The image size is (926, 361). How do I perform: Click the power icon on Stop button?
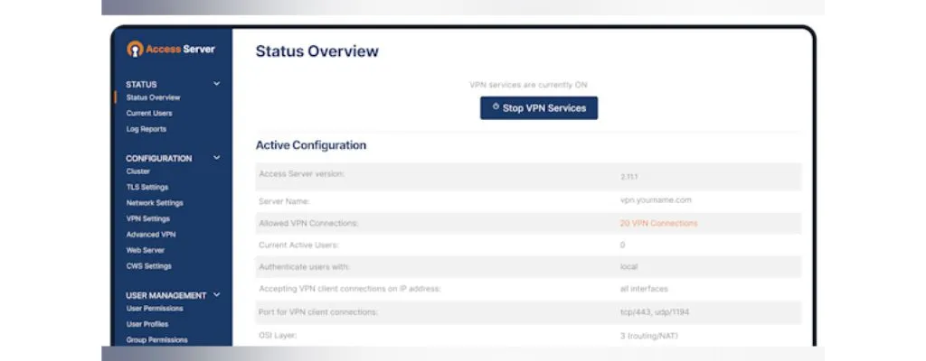tap(495, 107)
